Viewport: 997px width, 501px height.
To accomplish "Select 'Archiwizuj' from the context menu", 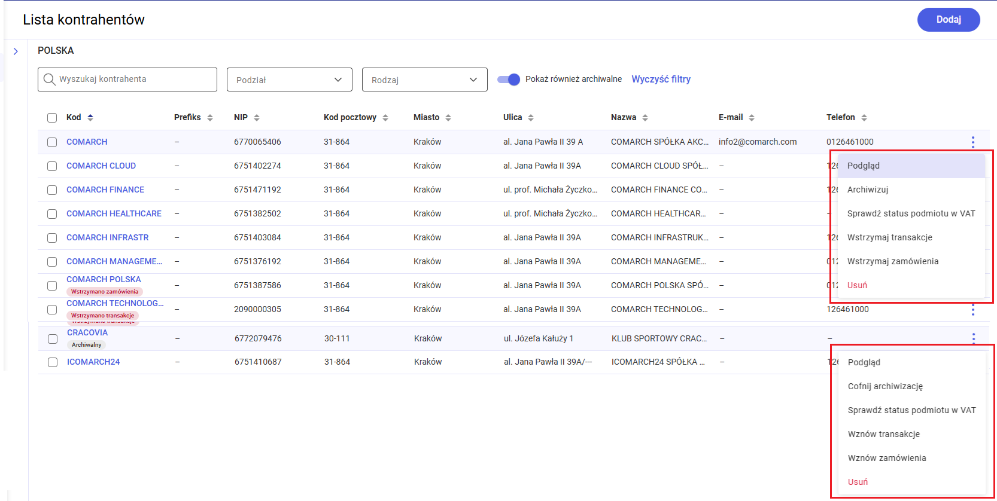I will click(867, 190).
